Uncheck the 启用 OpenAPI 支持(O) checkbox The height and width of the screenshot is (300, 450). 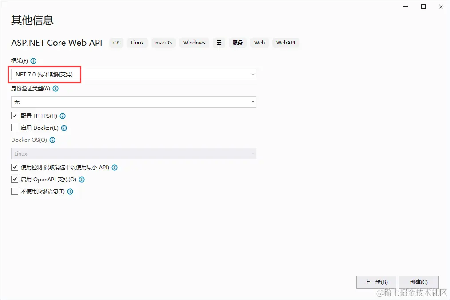[x=15, y=179]
